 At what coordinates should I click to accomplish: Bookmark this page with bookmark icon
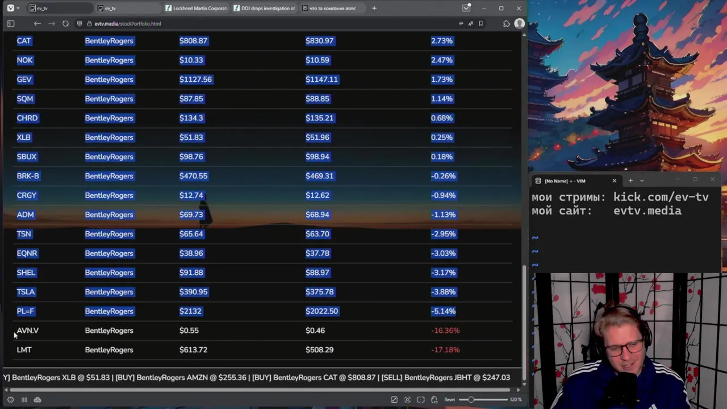pos(481,23)
